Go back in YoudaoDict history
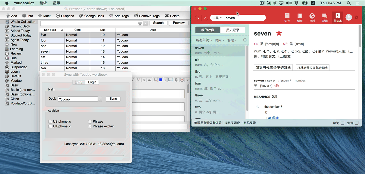365x174 pixels. click(198, 18)
